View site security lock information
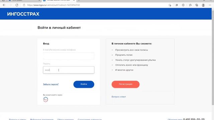Screen dimensions: 214x120 click(x=24, y=5)
